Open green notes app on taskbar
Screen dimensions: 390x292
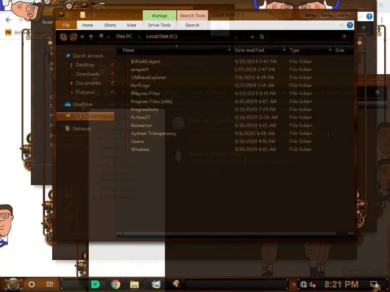point(96,284)
